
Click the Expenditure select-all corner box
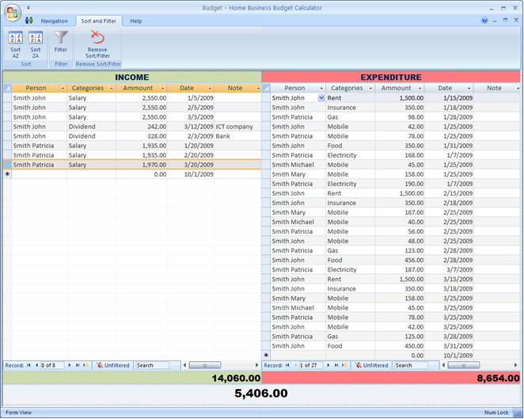(266, 88)
